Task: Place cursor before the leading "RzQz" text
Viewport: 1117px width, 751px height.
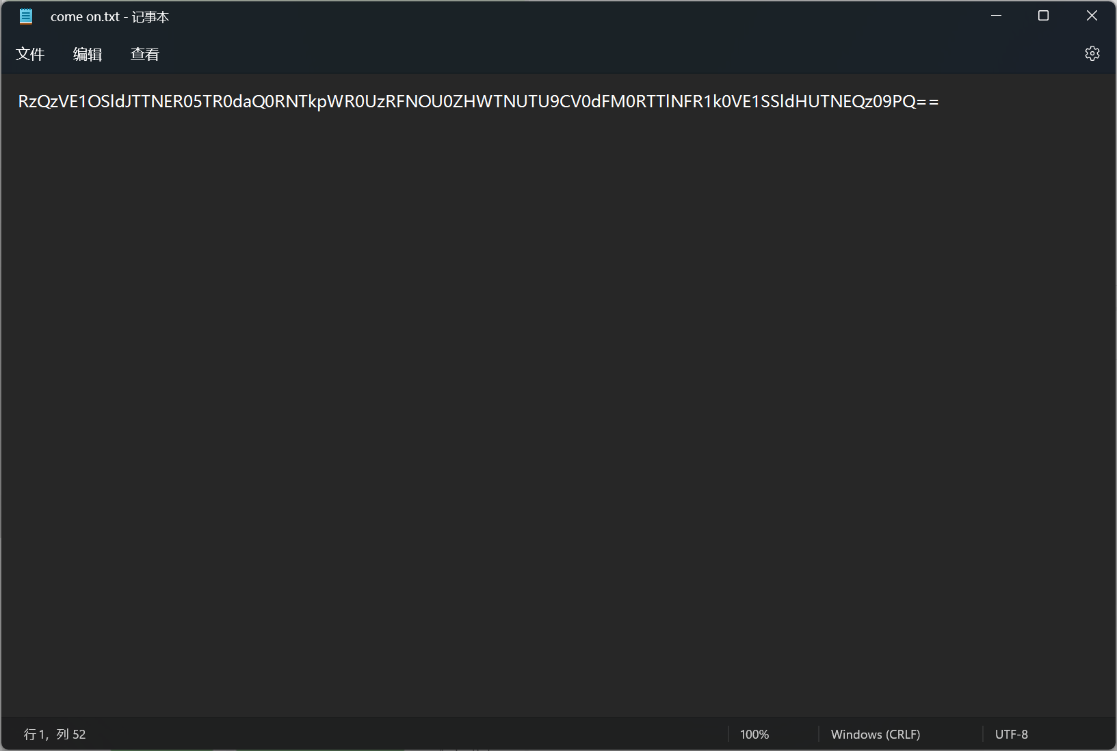Action: point(18,102)
